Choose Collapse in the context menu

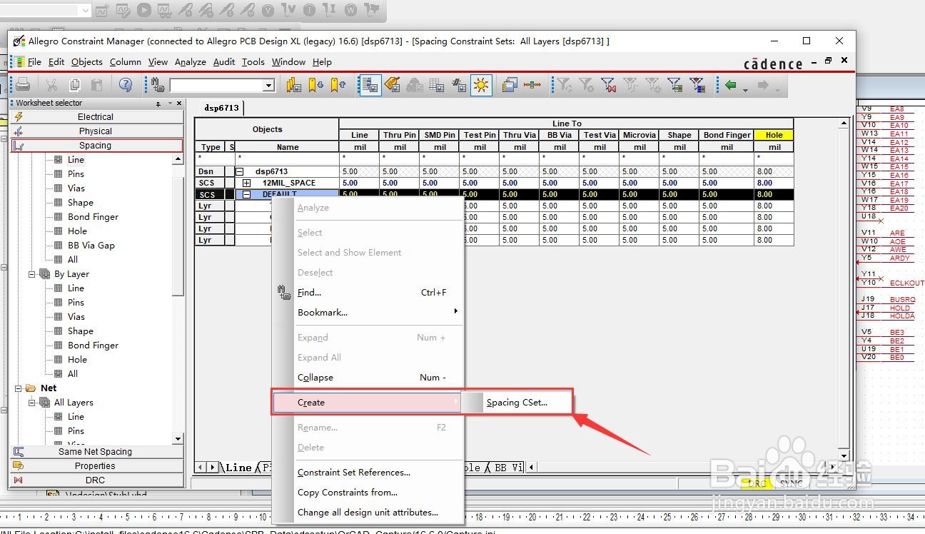[367, 377]
